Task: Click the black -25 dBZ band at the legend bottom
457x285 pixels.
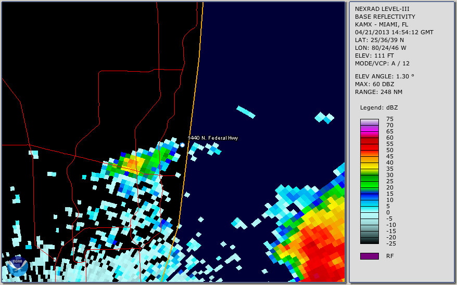Action: 369,241
